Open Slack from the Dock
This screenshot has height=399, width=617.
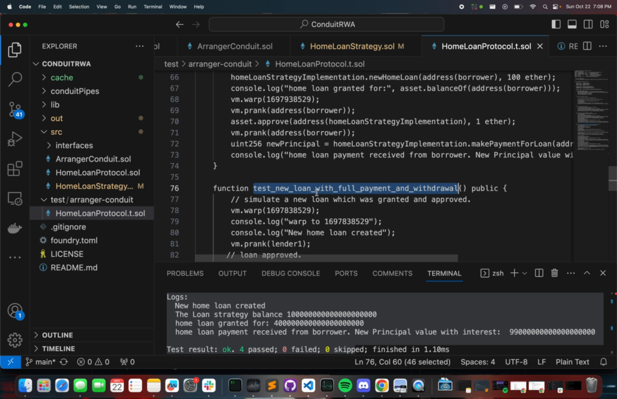[209, 386]
